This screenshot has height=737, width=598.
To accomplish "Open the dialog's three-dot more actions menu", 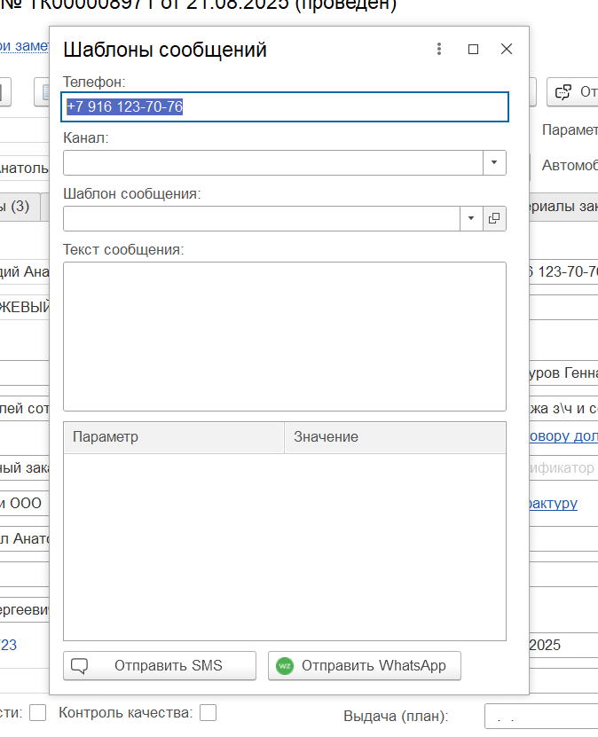I will [x=439, y=50].
